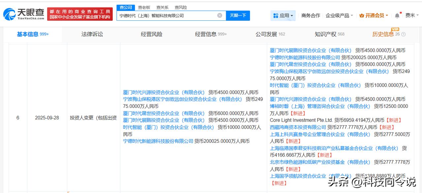Open 上海上科共赢叁号企业管理合伙企业 link
Image resolution: width=422 pixels, height=193 pixels.
pos(320,134)
